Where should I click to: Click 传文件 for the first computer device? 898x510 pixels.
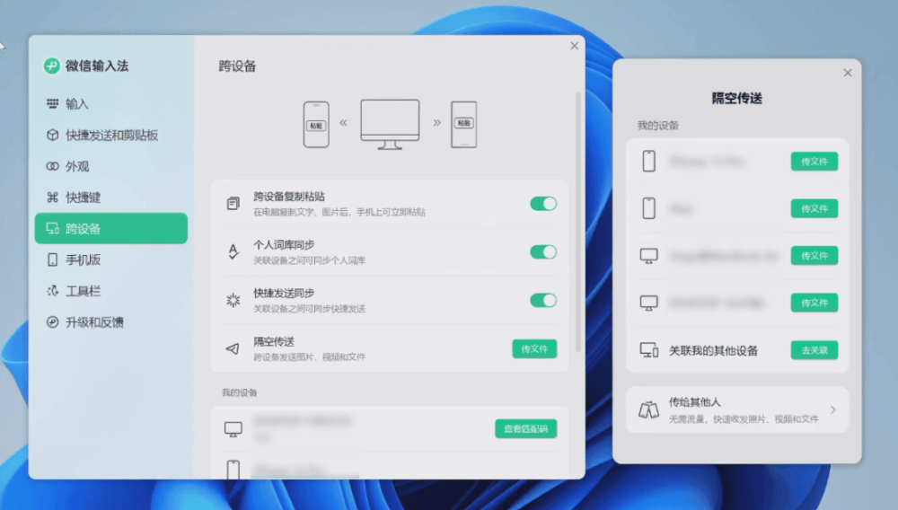(x=814, y=255)
